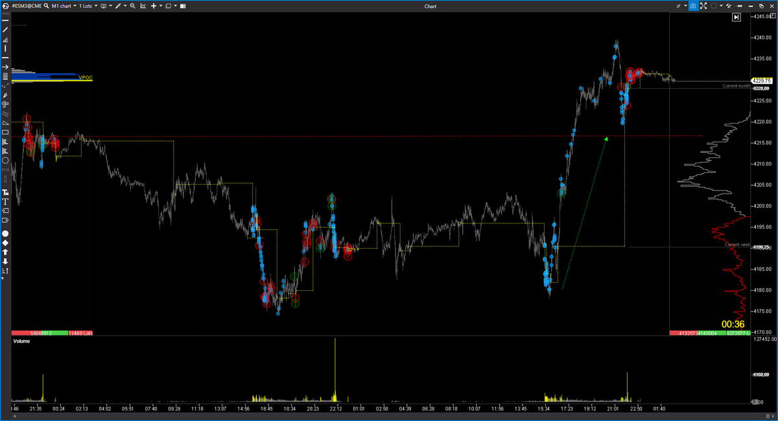Click the 4240.00 price axis label
This screenshot has width=778, height=421.
tap(763, 38)
